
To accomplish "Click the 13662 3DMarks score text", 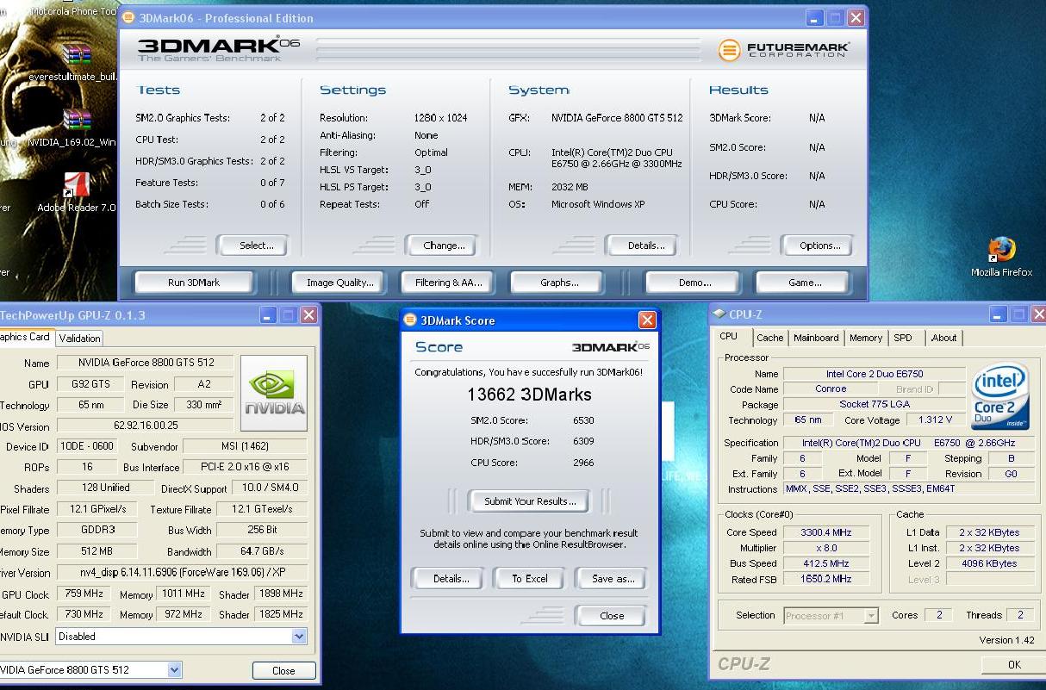I will (x=529, y=395).
